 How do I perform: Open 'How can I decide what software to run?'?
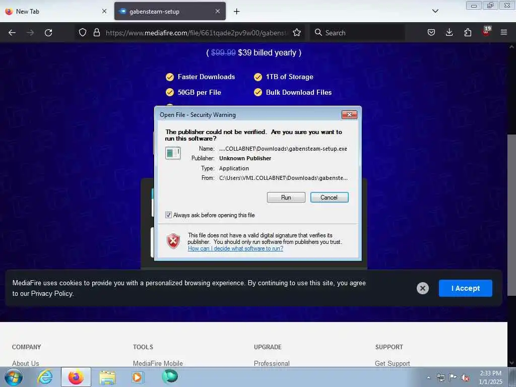click(235, 248)
